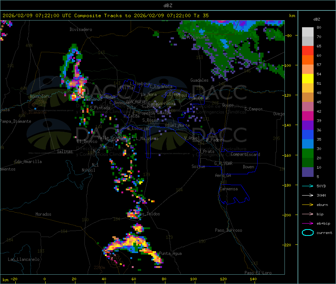Viewport: 336px width, 284px height.
Task: Click the Morados map label
Action: point(43,214)
